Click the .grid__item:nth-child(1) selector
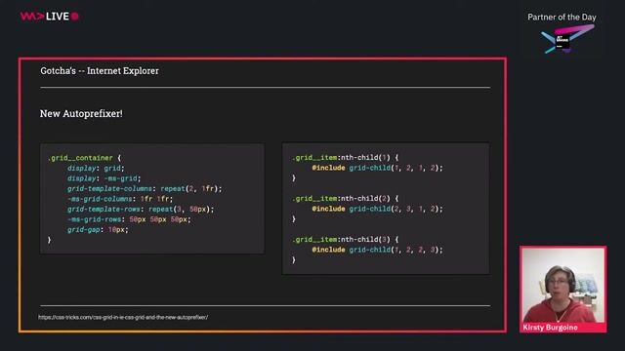 click(345, 158)
